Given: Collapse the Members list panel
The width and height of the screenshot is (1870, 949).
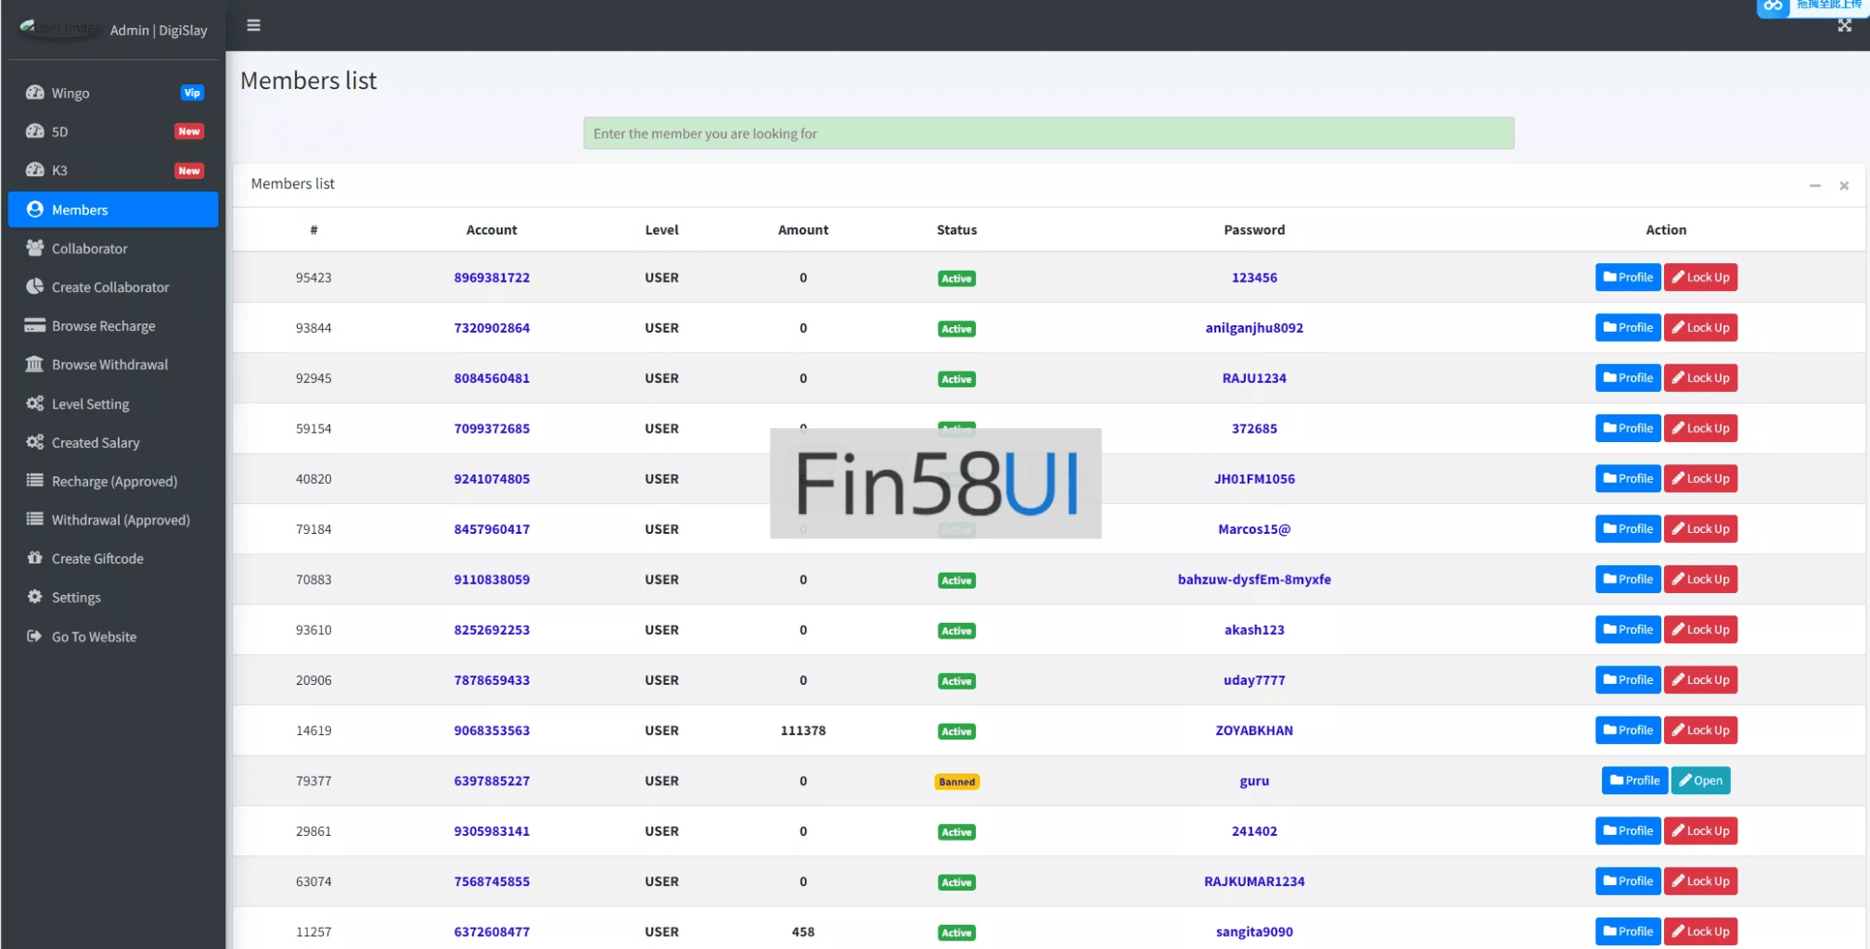Looking at the screenshot, I should click(x=1814, y=185).
